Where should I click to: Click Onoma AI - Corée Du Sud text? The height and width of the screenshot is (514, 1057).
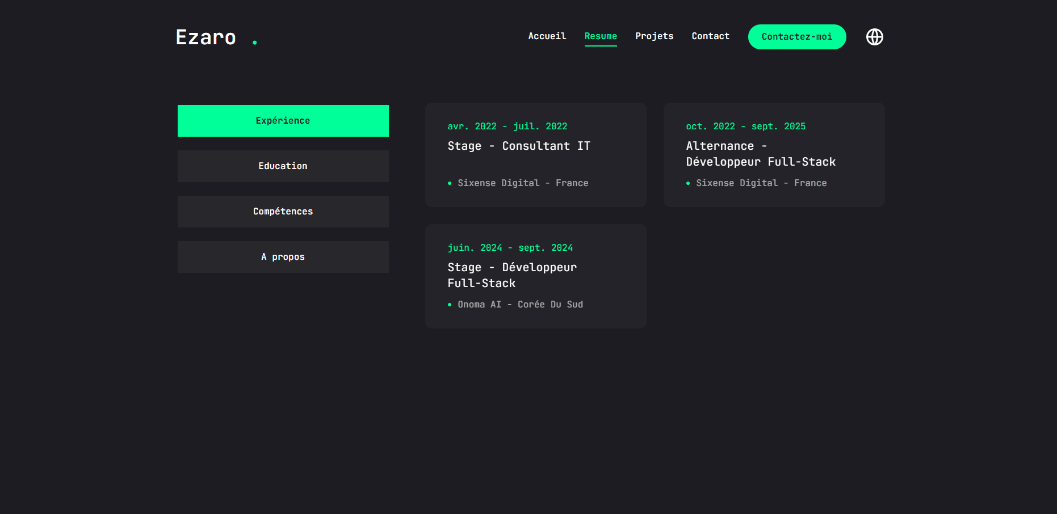pyautogui.click(x=520, y=305)
